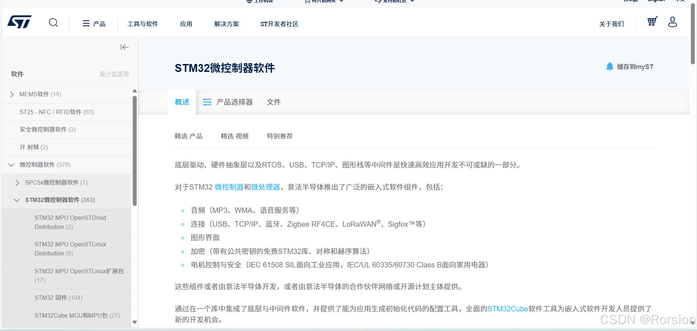Follow the 微处理器 hyperlink in text
Image resolution: width=697 pixels, height=331 pixels.
click(266, 187)
